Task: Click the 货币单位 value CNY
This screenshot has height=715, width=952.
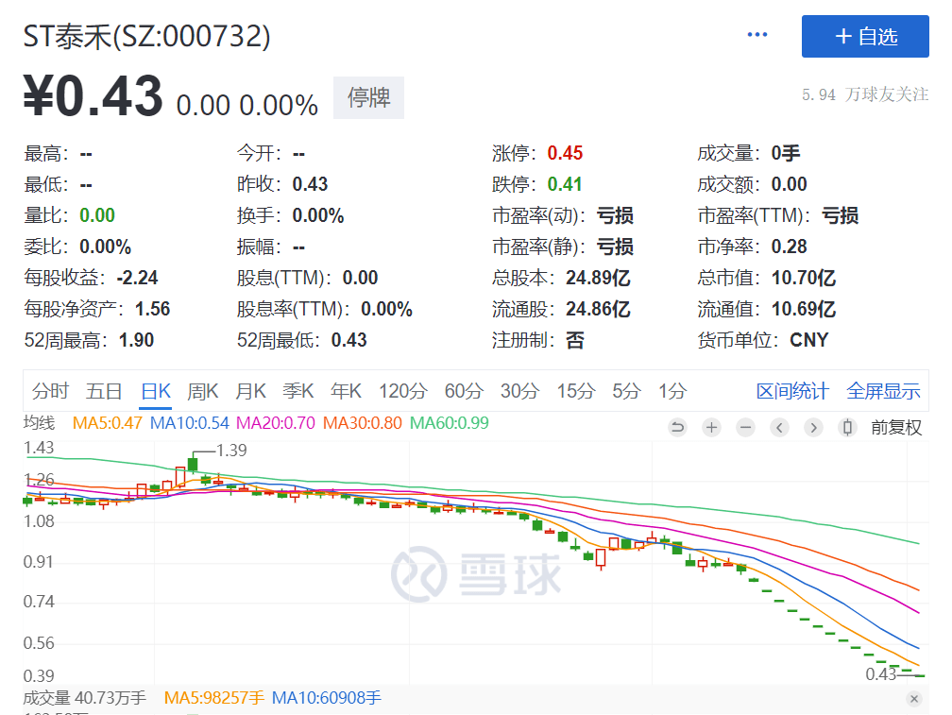Action: 809,340
